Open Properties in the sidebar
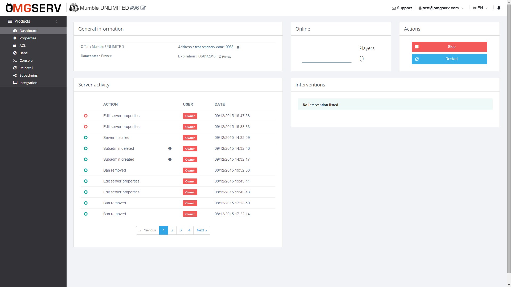This screenshot has width=511, height=287. coord(28,38)
